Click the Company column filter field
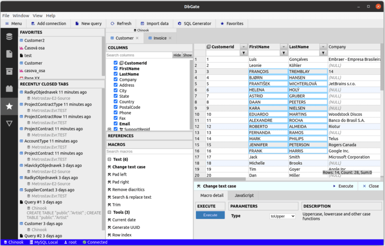 coord(354,53)
